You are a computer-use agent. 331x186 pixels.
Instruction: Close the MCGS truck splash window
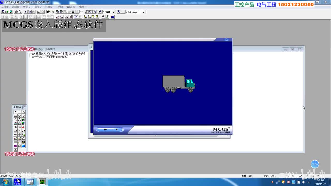(226, 40)
